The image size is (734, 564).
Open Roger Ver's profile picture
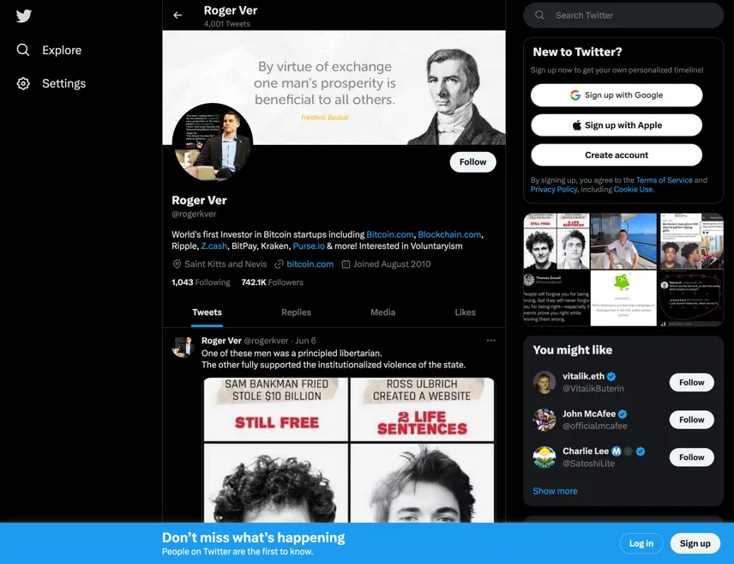[x=213, y=142]
